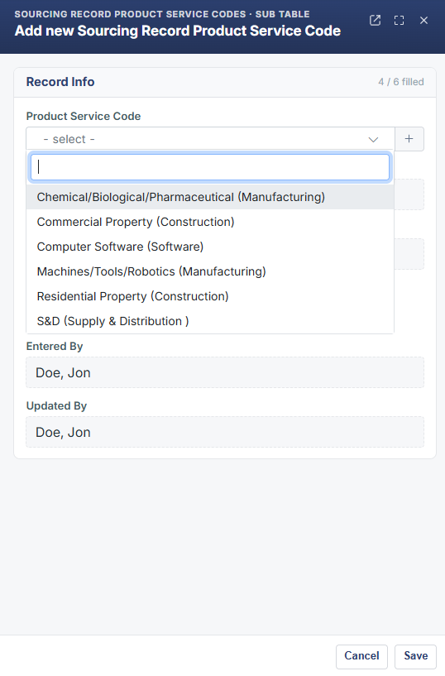Image resolution: width=445 pixels, height=676 pixels.
Task: Save the new Product Service Code record
Action: (416, 656)
